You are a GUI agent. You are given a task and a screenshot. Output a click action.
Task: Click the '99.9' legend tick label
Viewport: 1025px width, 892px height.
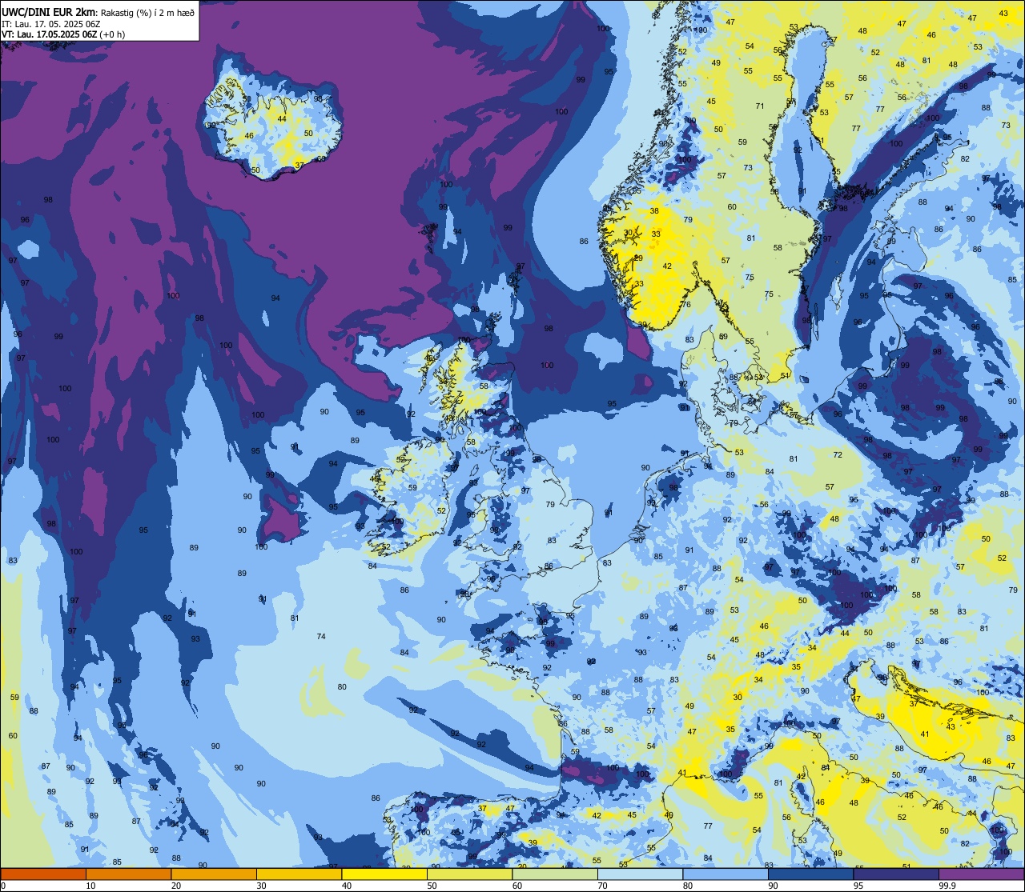948,886
